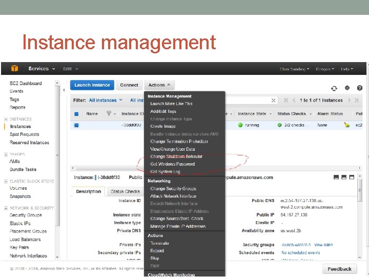Refresh the instances list
This screenshot has width=369, height=277.
click(334, 88)
